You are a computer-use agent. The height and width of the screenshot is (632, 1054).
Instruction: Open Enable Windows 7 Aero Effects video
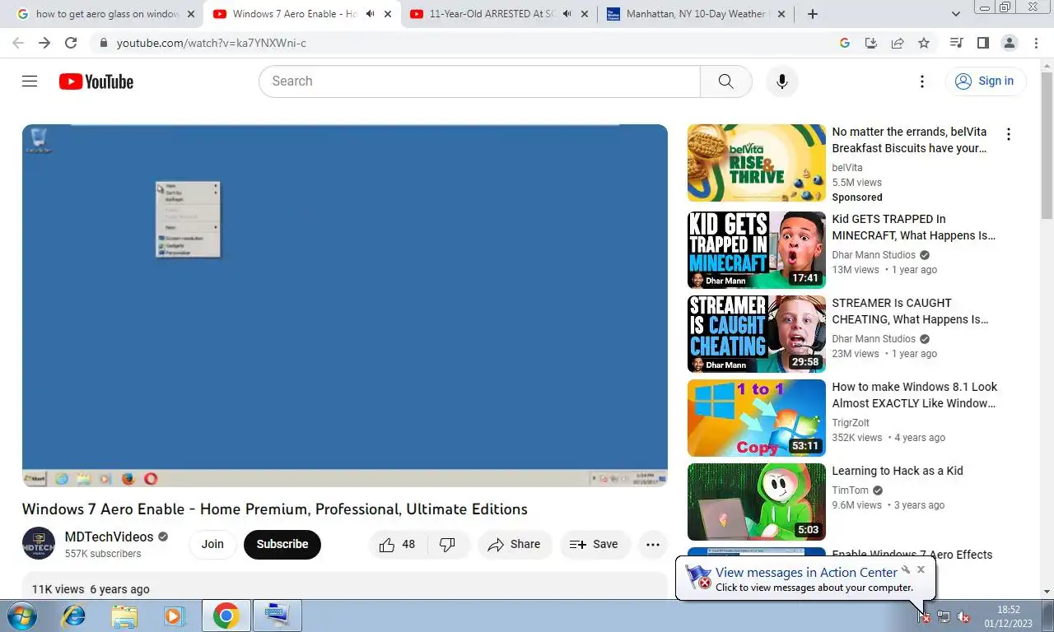tap(912, 555)
